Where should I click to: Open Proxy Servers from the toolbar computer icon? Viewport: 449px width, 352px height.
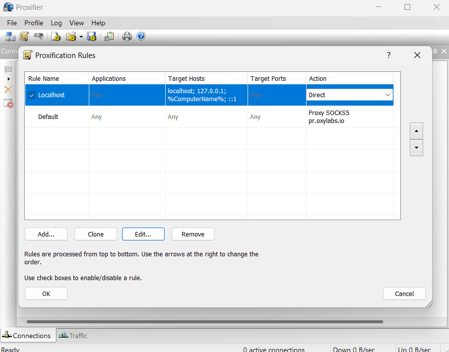pyautogui.click(x=10, y=36)
